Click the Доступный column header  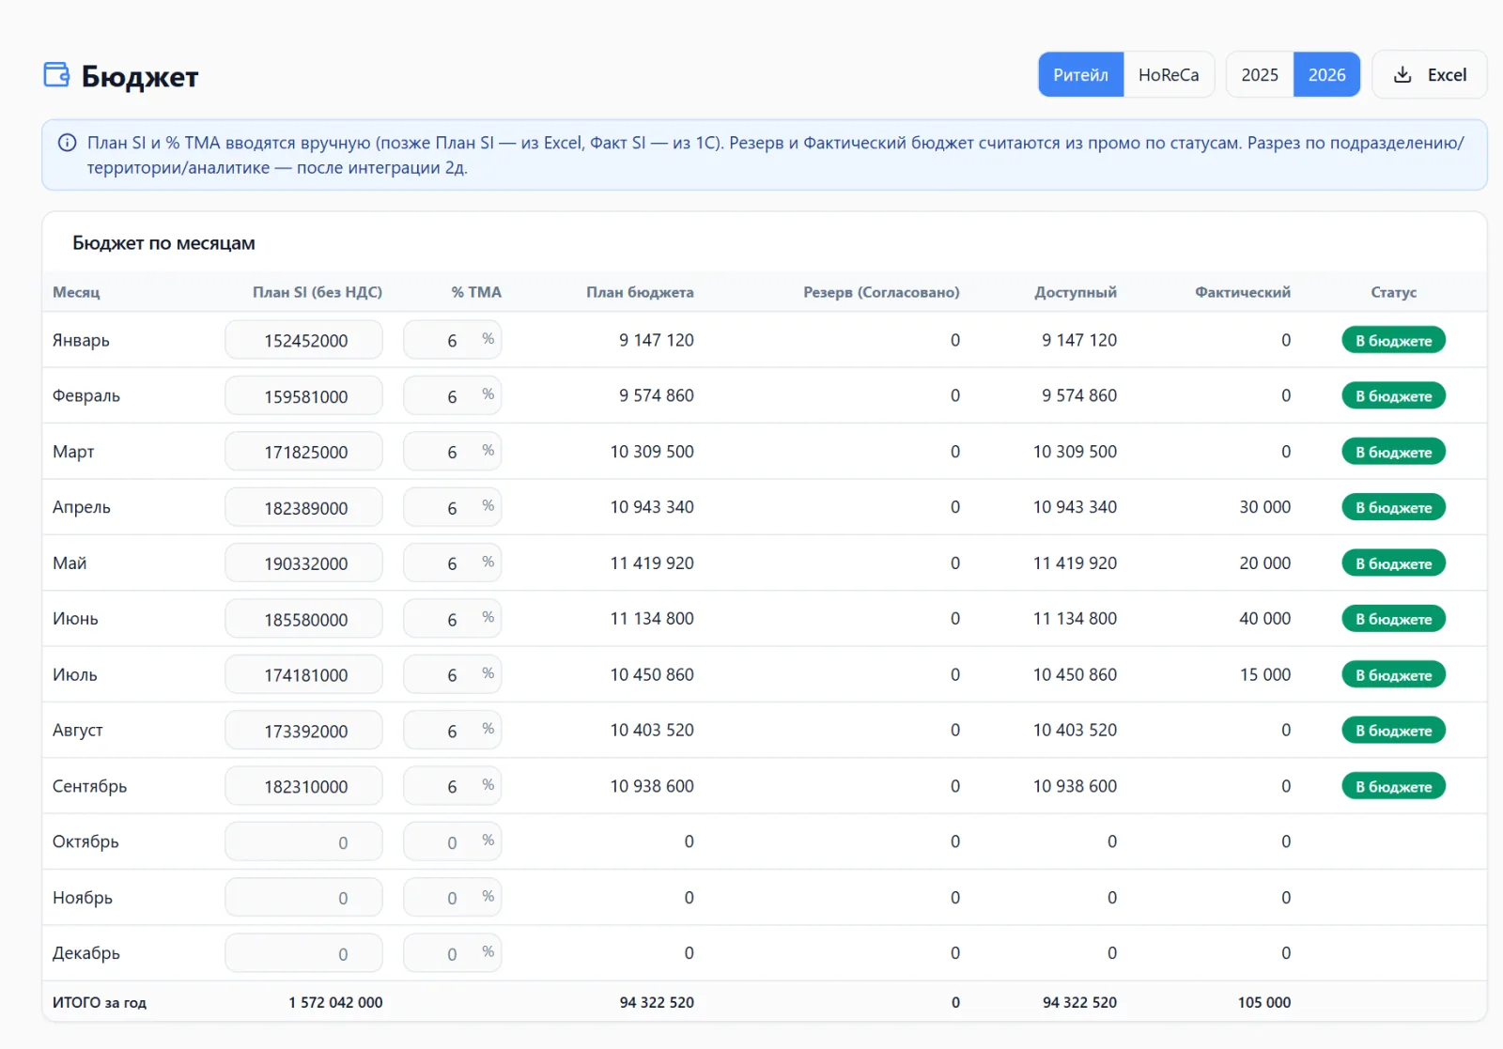click(x=1076, y=292)
